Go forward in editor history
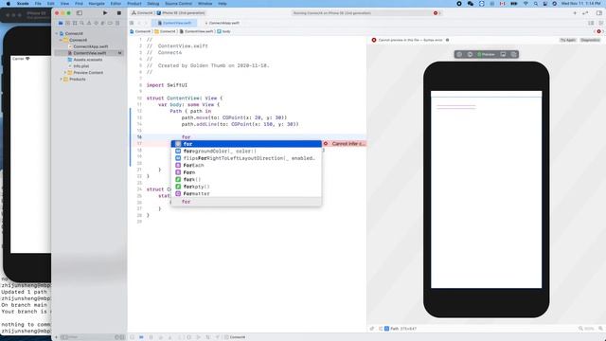 point(146,23)
